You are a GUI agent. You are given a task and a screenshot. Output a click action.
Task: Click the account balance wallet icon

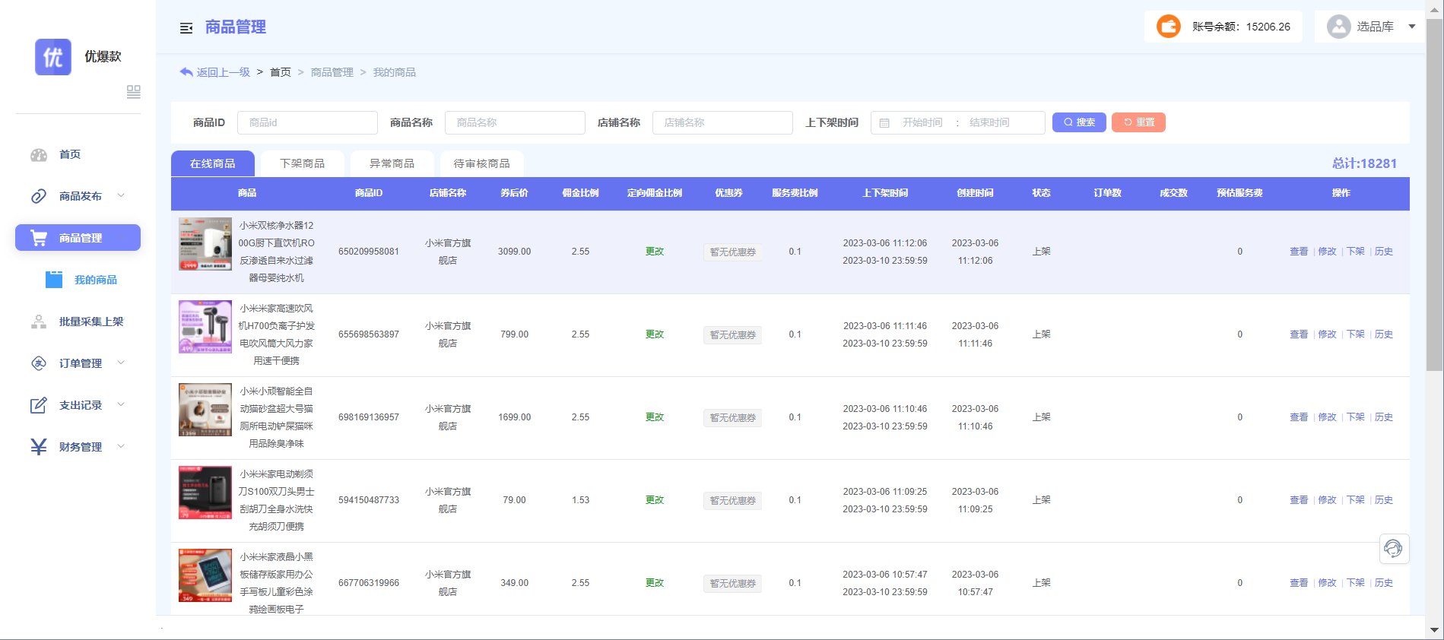1169,27
